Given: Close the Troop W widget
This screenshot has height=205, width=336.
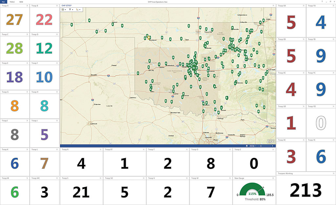Looking at the screenshot, I should (x=230, y=178).
